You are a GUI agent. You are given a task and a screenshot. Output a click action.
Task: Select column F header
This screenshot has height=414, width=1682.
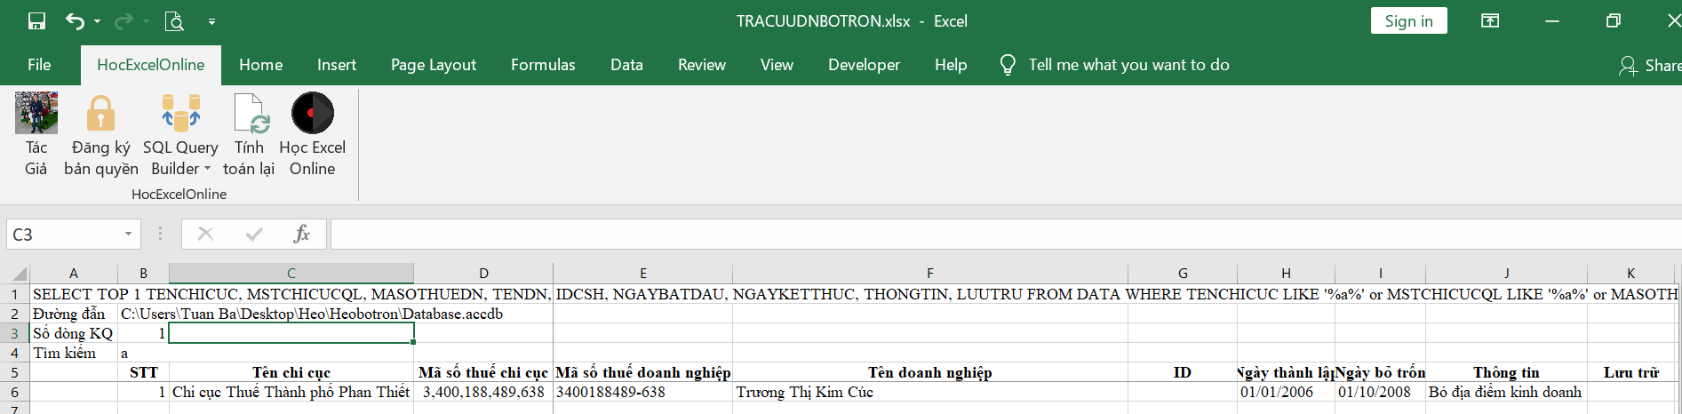930,274
